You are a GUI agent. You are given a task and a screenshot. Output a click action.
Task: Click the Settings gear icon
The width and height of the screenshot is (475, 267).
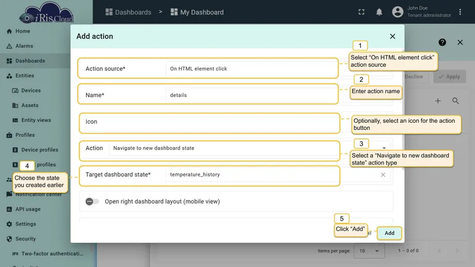(9, 224)
